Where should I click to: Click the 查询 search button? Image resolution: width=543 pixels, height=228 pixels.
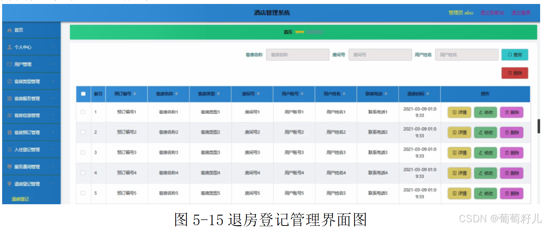515,55
